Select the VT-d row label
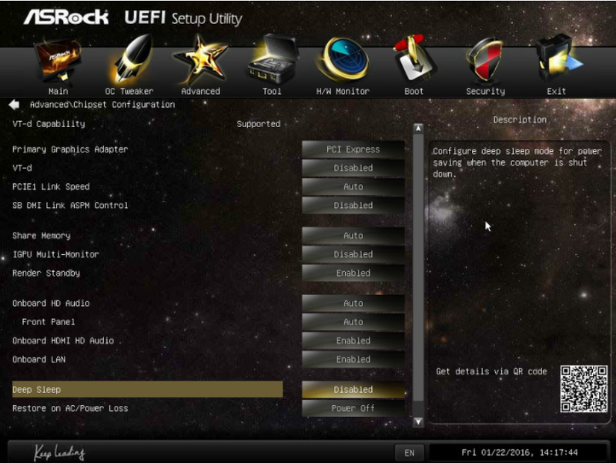The height and width of the screenshot is (463, 616). click(22, 168)
